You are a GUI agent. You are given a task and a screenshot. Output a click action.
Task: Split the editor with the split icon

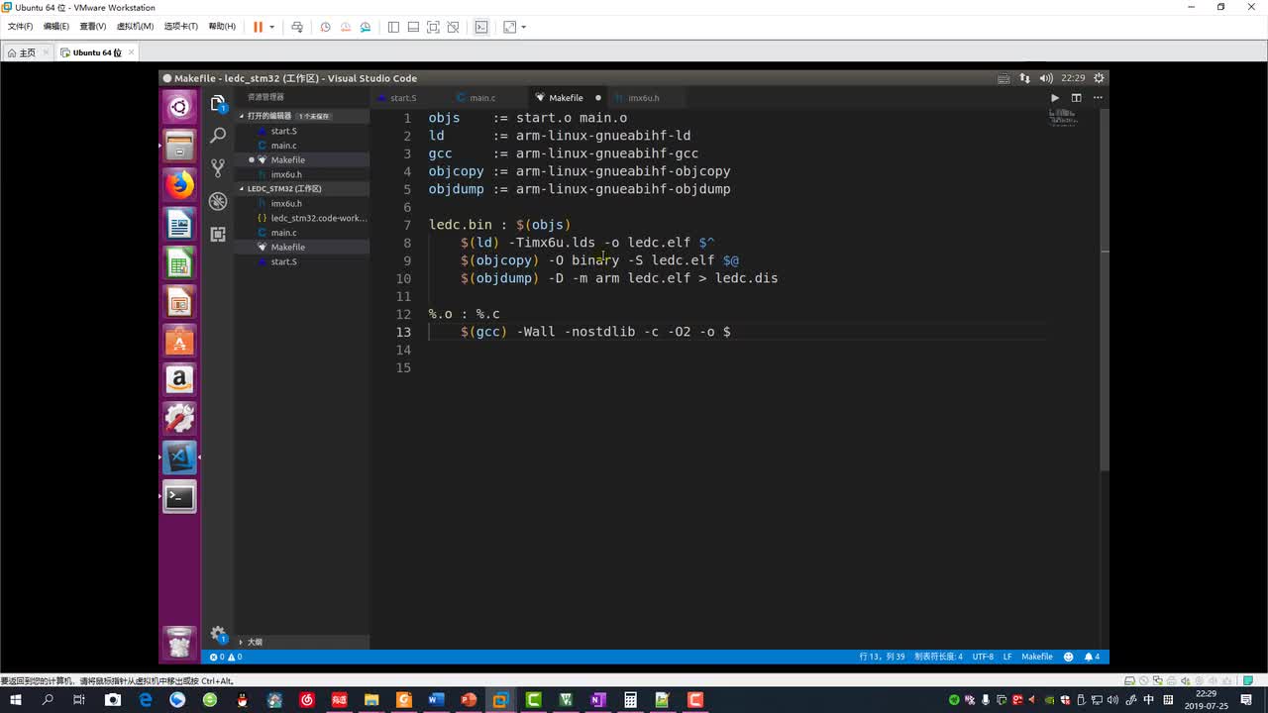pos(1076,98)
